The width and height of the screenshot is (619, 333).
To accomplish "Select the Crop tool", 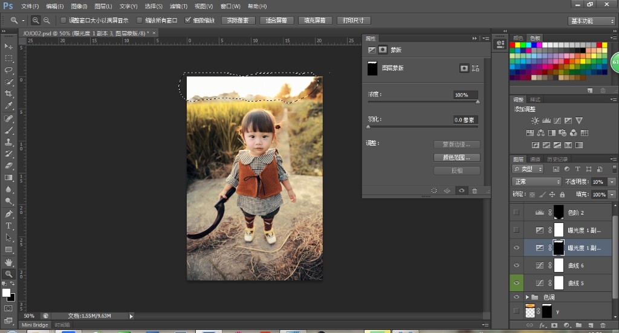I will pyautogui.click(x=8, y=94).
